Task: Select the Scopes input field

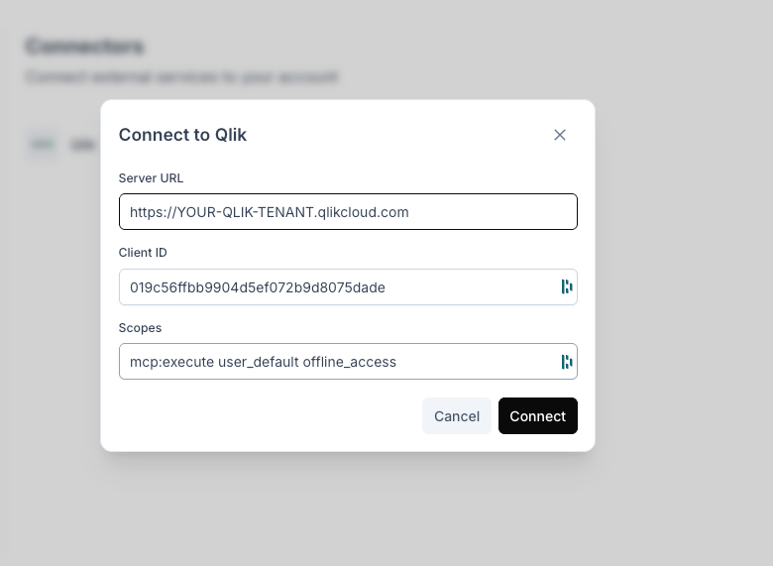Action: pyautogui.click(x=337, y=362)
